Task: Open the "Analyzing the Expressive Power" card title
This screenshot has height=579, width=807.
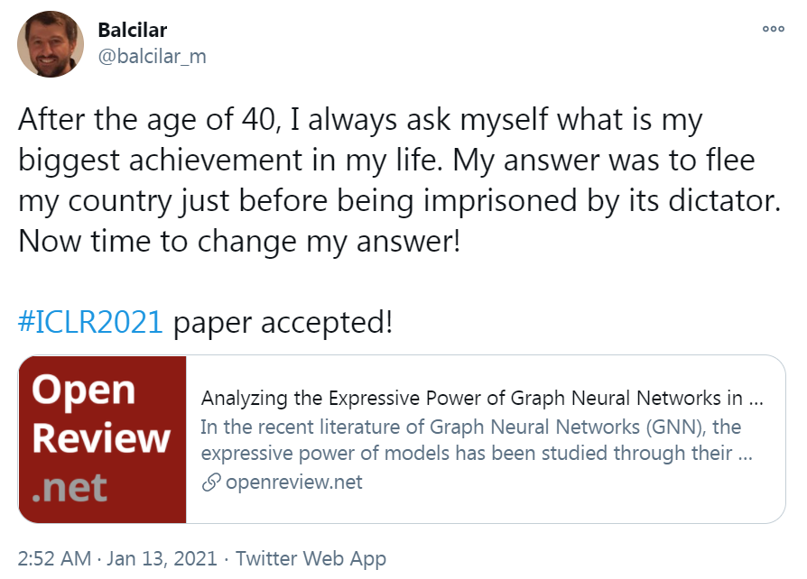Action: (483, 398)
